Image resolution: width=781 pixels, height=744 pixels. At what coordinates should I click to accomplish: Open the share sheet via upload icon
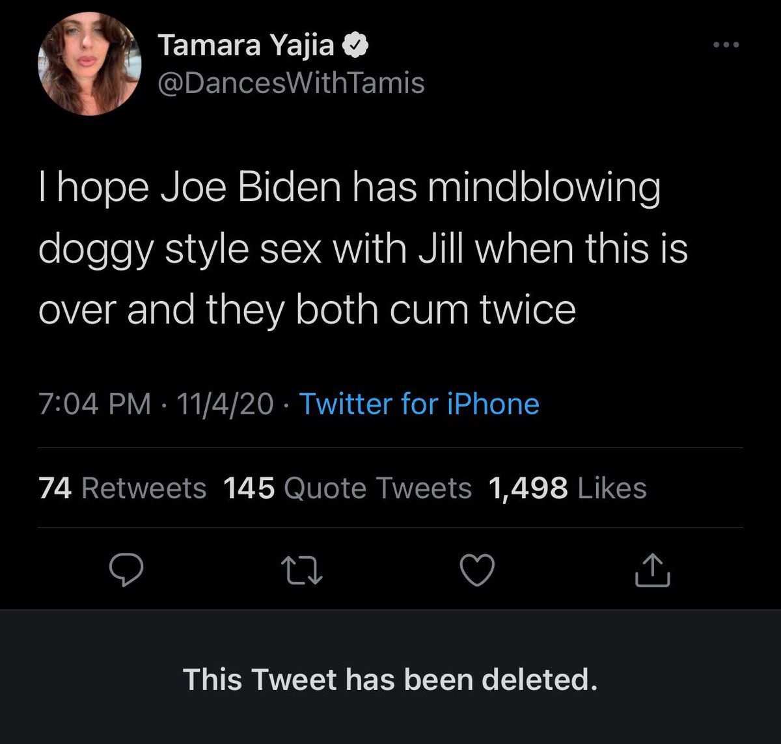653,570
